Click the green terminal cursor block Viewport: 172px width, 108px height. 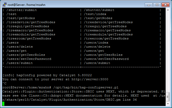[x=3, y=104]
